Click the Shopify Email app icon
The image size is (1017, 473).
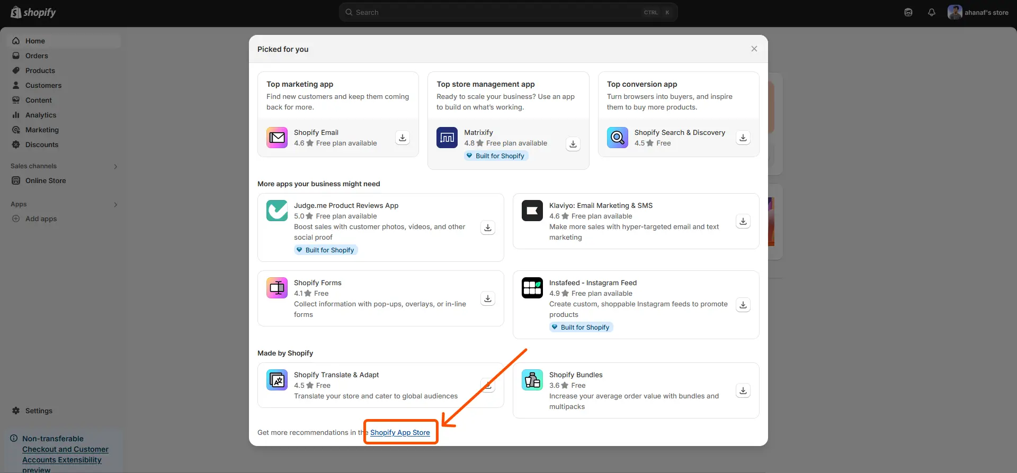coord(277,138)
